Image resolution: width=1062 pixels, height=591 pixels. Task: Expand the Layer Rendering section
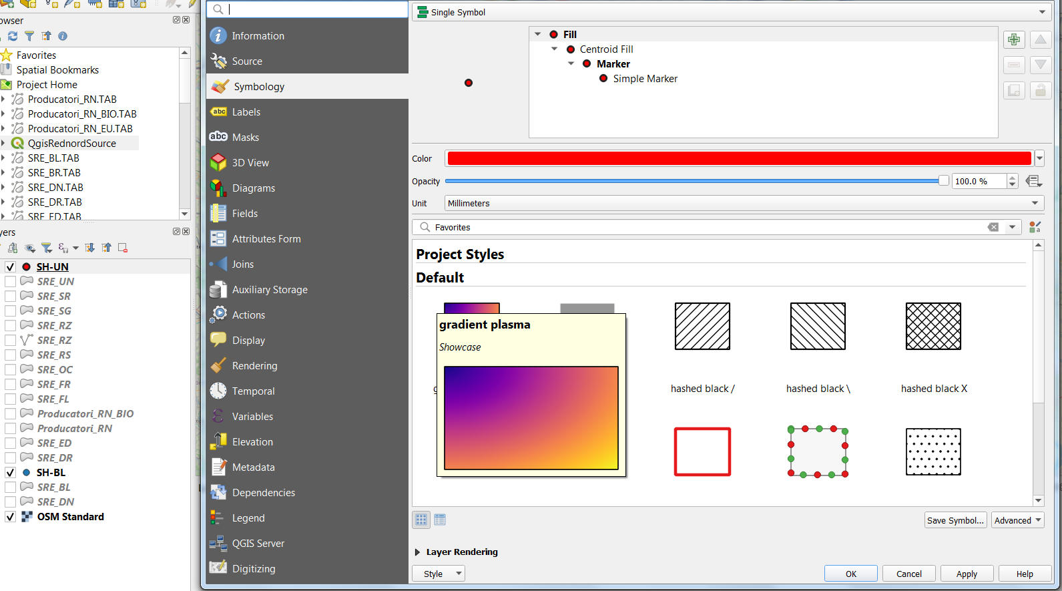click(x=418, y=552)
